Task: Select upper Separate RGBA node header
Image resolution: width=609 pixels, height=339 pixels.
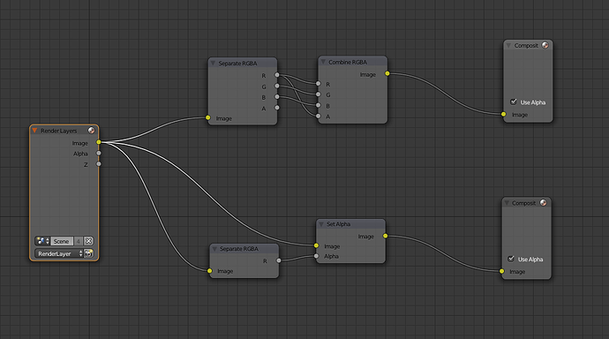Action: [243, 63]
